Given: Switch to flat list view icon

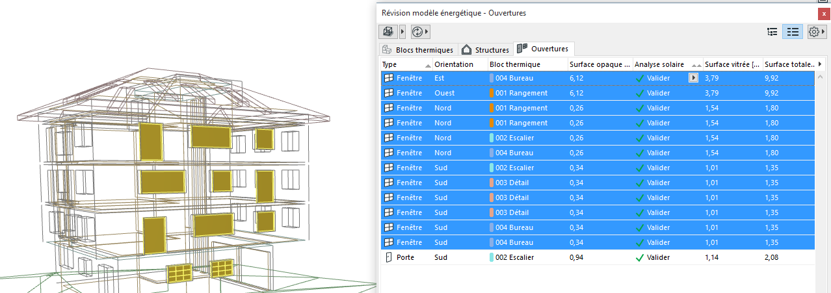Looking at the screenshot, I should click(x=792, y=31).
